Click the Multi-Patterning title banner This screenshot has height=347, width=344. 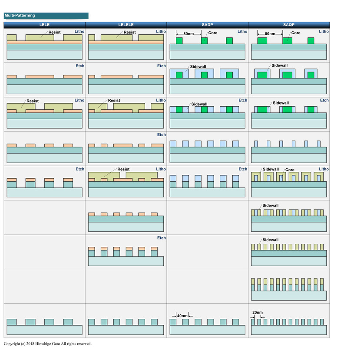coord(46,16)
